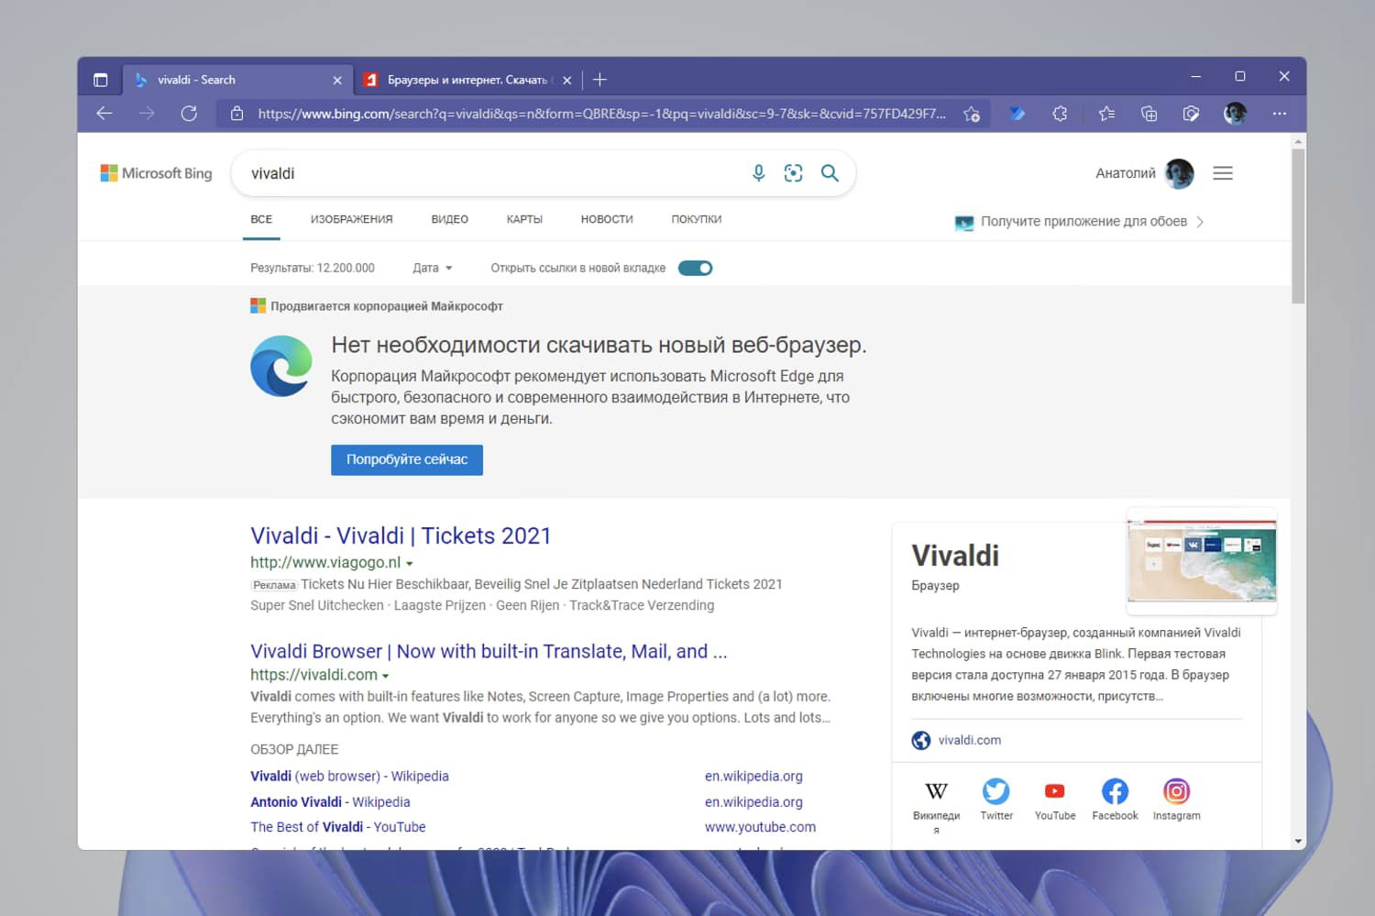Open Bing hamburger settings menu
The height and width of the screenshot is (916, 1375).
1223,173
